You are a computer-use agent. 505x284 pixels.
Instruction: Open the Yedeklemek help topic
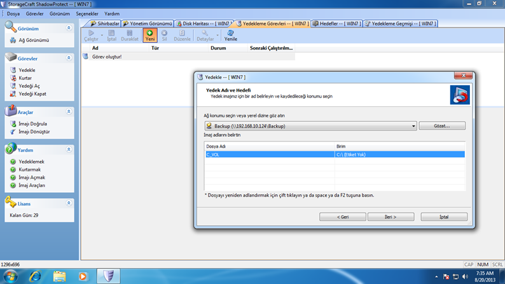(x=31, y=162)
